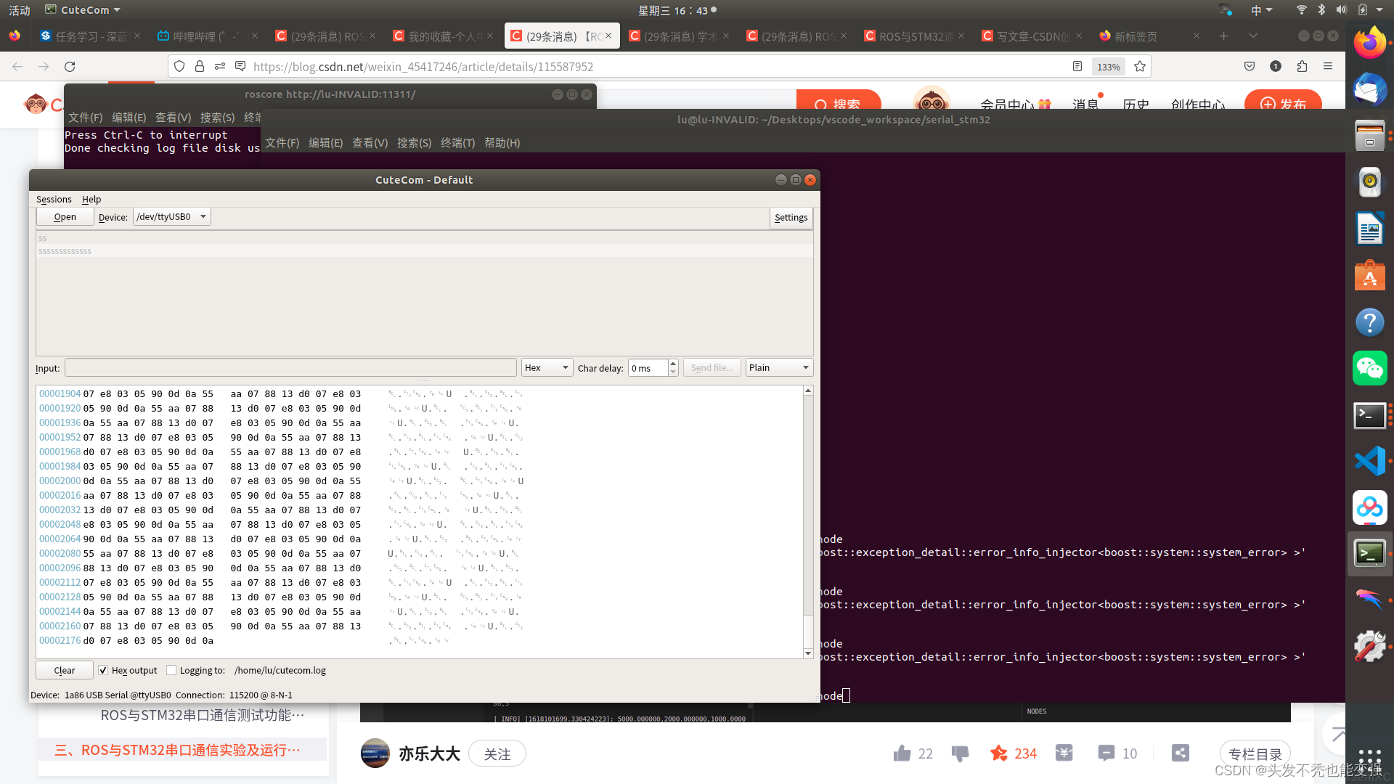Viewport: 1394px width, 784px height.
Task: Open Firefox account icon in toolbar
Action: pos(1276,66)
